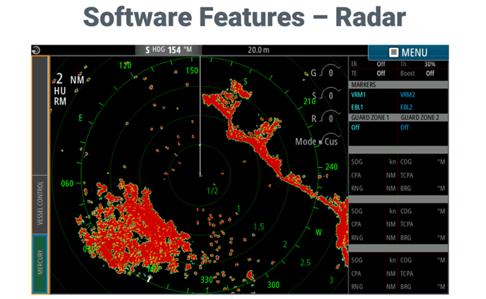
Task: Toggle Guard Zone 2 Off setting
Action: (x=404, y=127)
